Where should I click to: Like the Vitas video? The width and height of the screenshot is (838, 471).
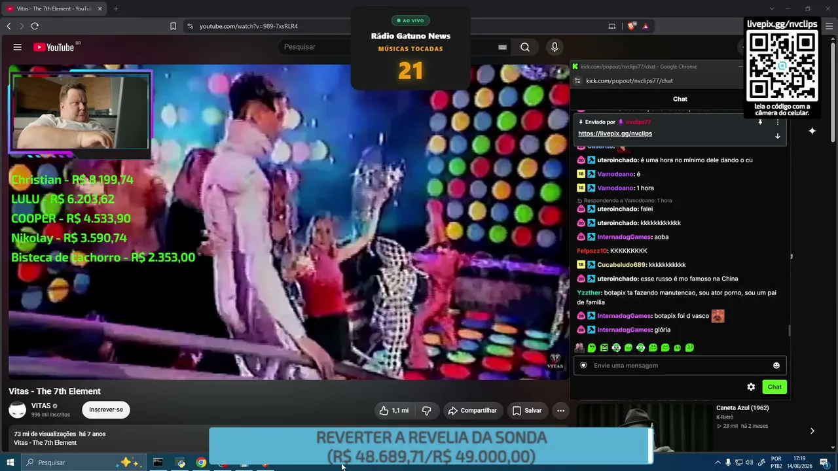point(393,411)
